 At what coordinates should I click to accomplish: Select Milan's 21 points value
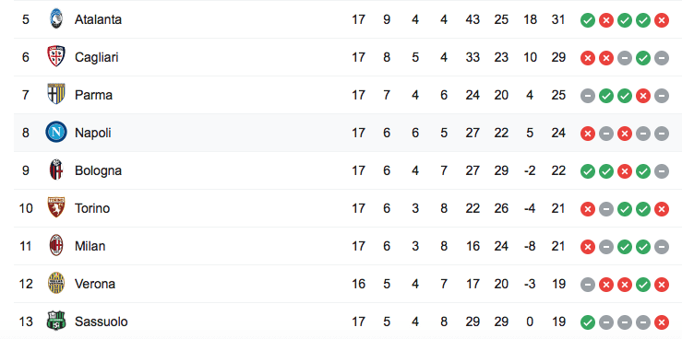[x=558, y=246]
